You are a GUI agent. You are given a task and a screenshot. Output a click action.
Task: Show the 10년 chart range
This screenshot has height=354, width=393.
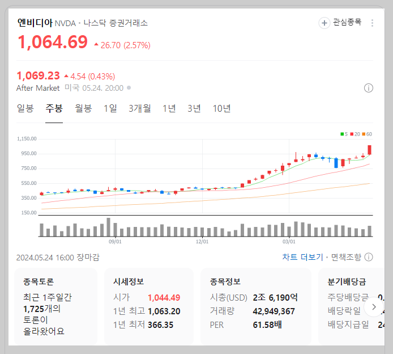[221, 108]
